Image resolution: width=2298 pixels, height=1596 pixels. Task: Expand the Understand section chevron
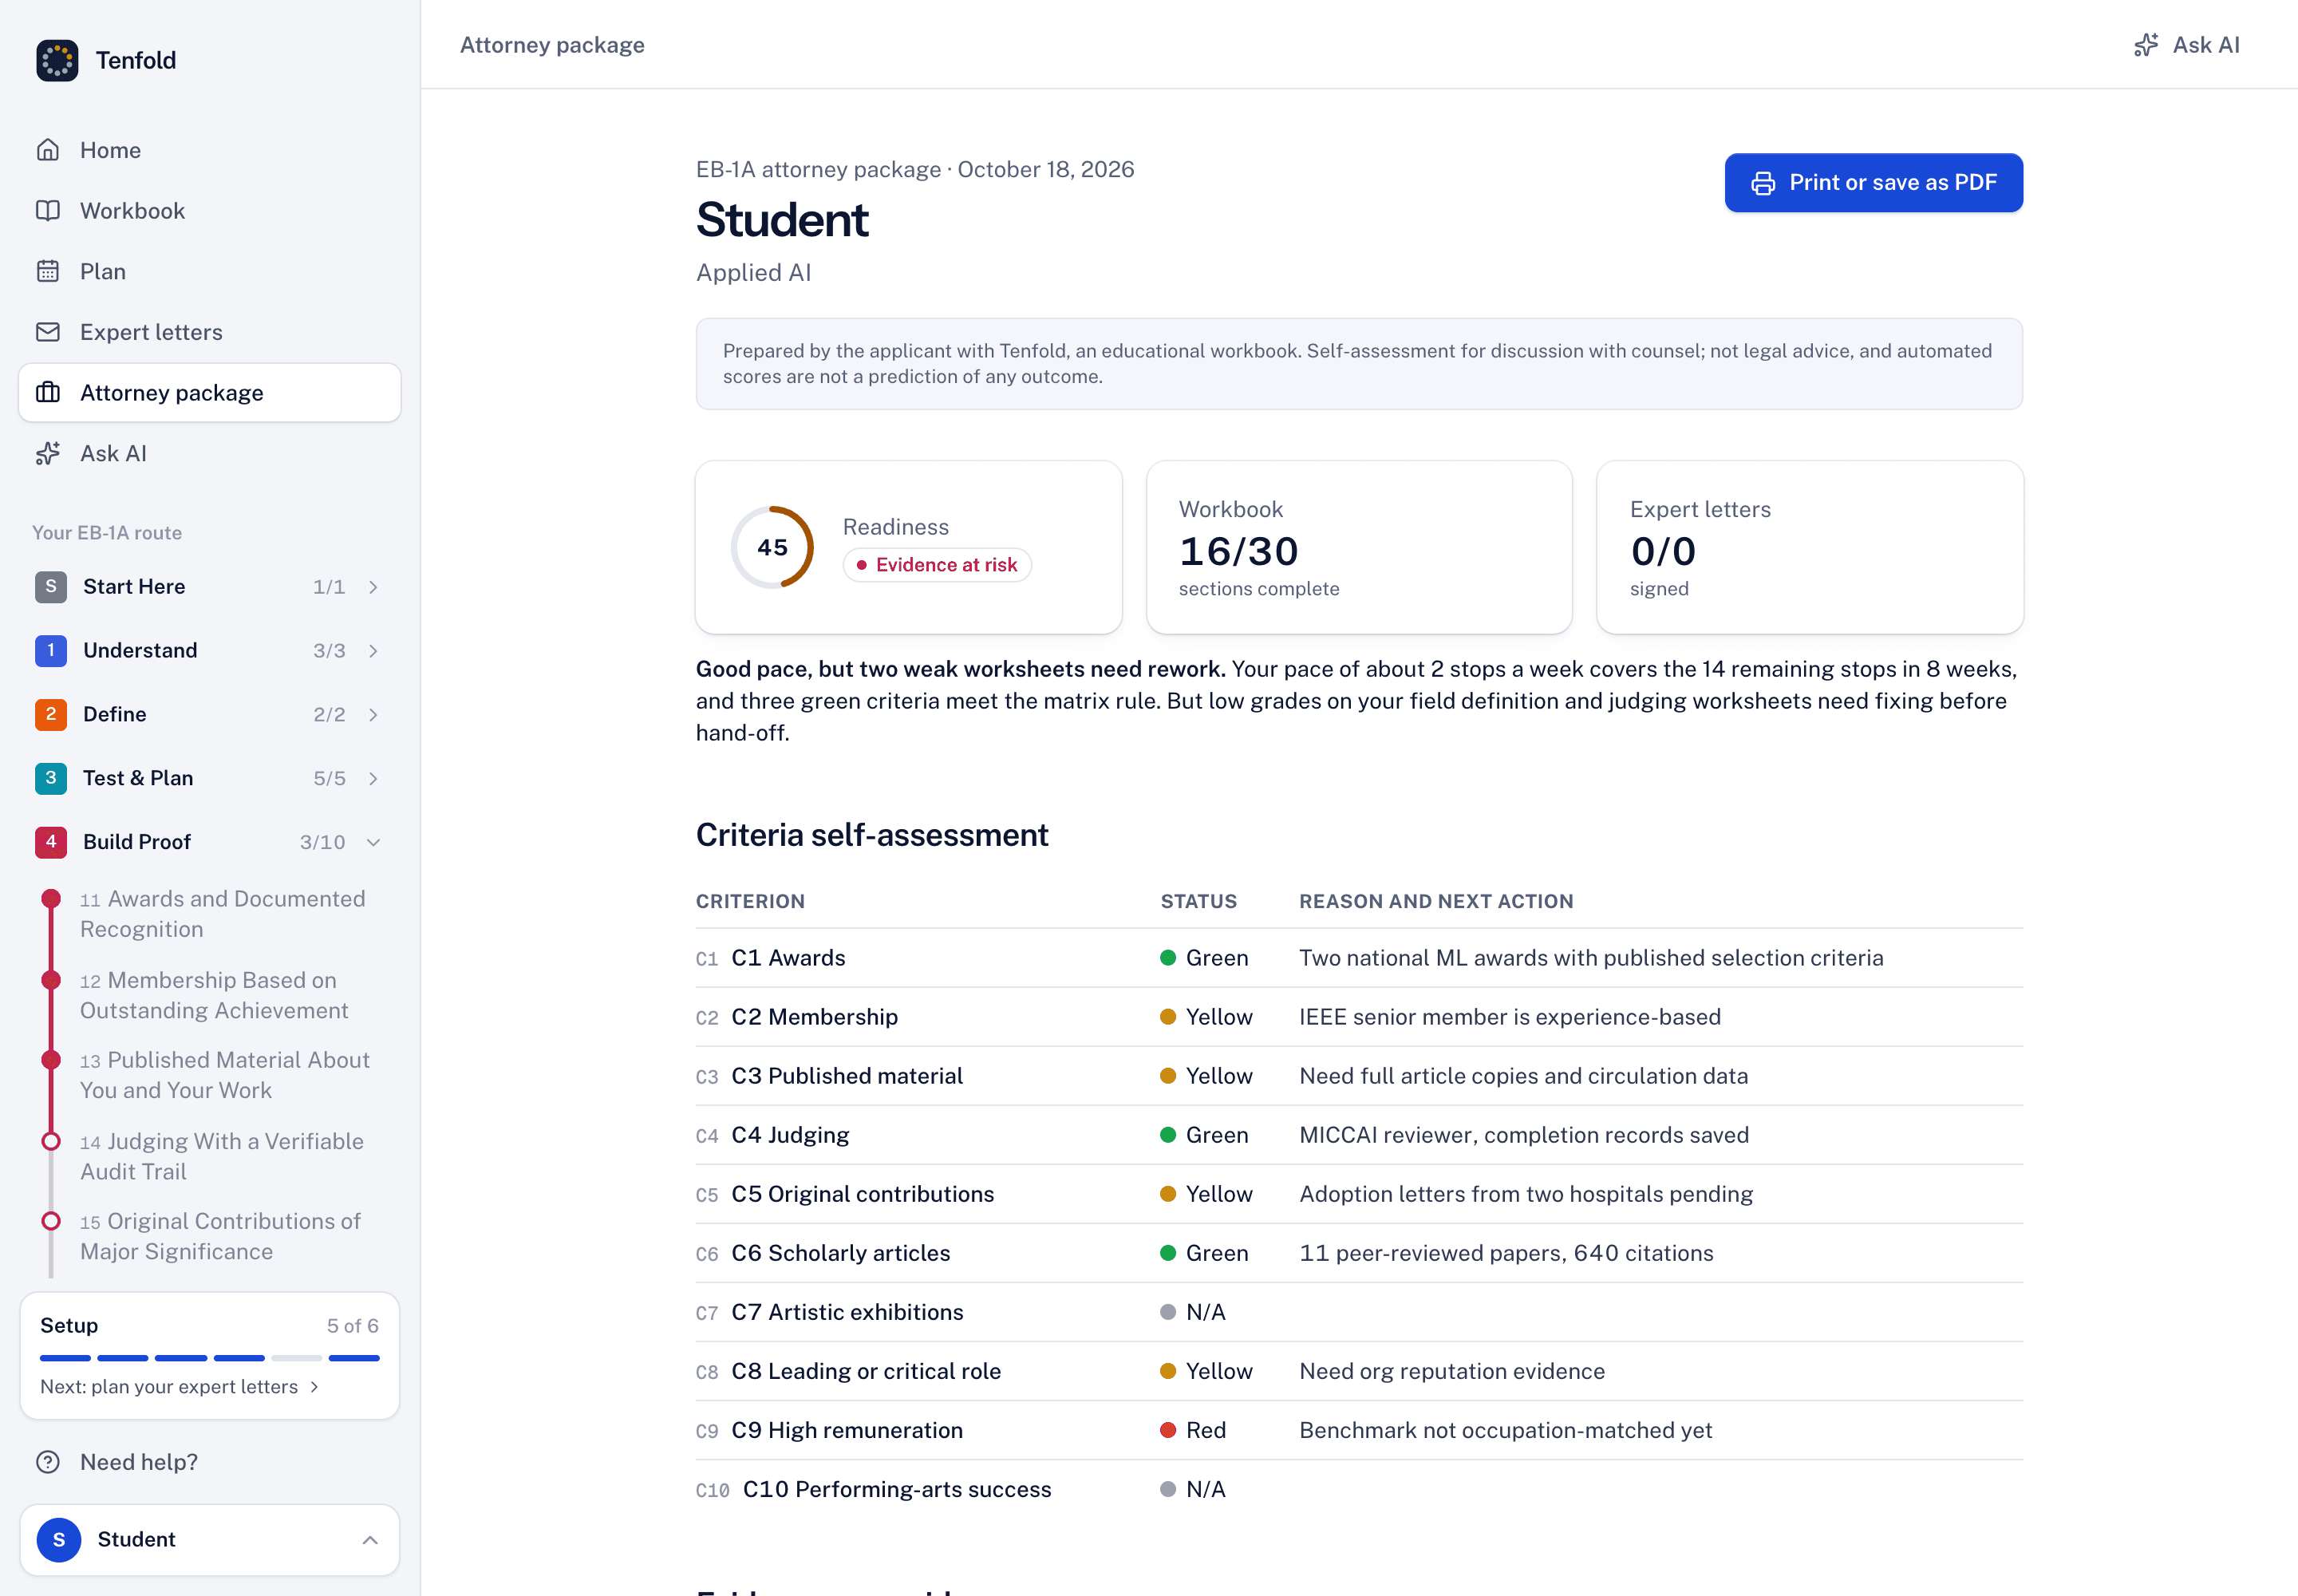click(x=373, y=651)
